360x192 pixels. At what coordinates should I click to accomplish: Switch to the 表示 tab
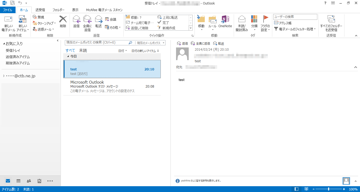pyautogui.click(x=75, y=10)
